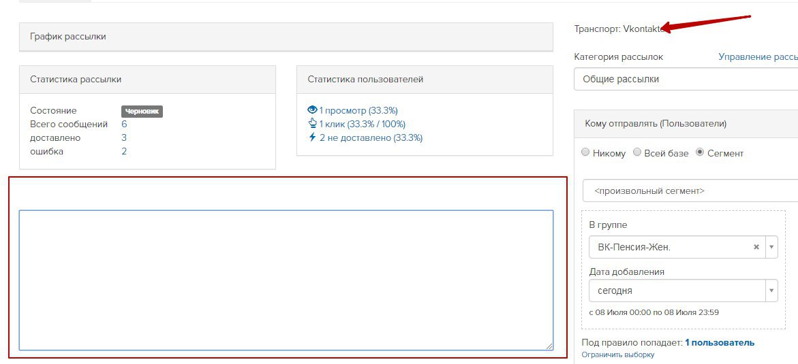Click the ошибка value 2

[x=124, y=152]
